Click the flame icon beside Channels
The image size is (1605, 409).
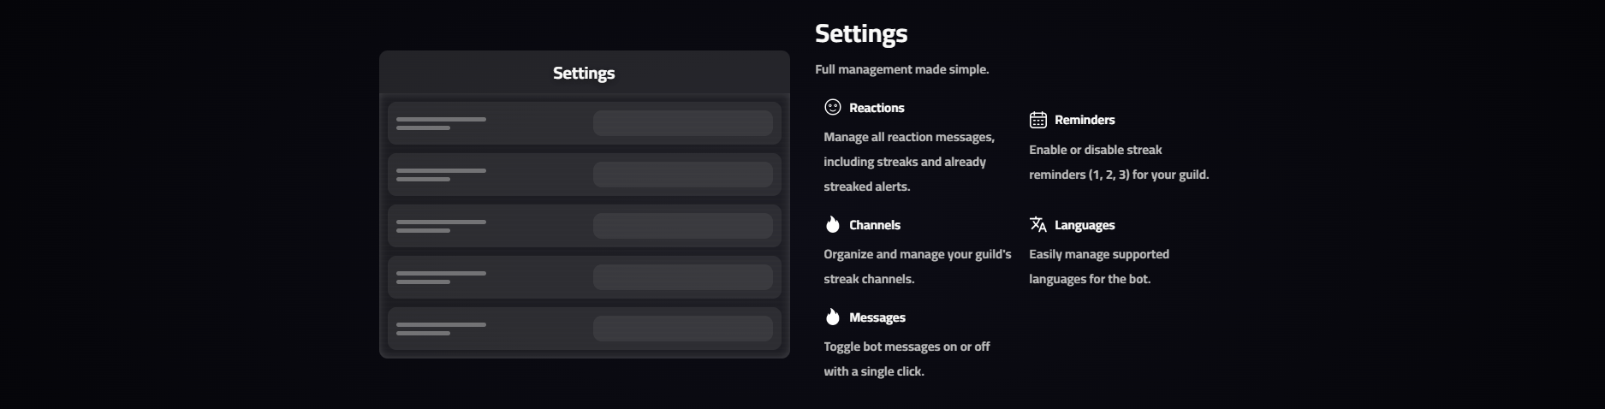click(832, 224)
